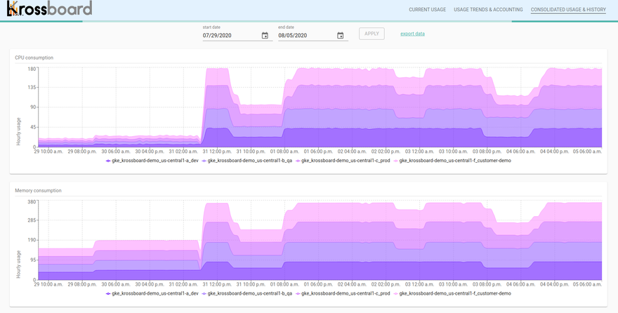Select Consolidated Usage & History tab
The height and width of the screenshot is (313, 618).
point(568,10)
